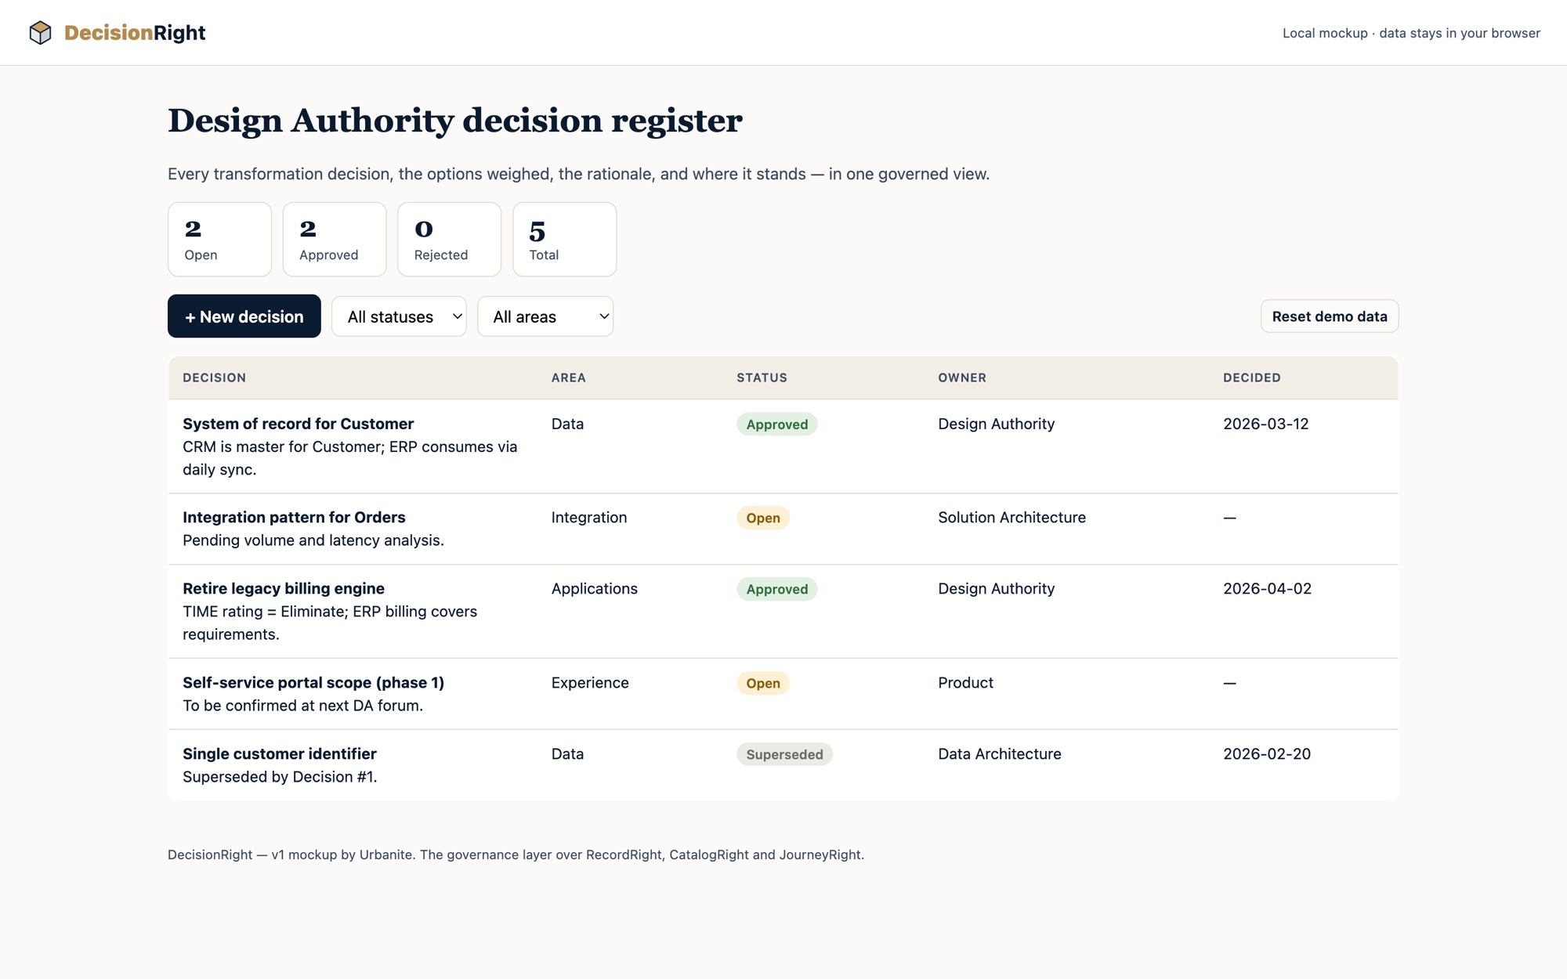Image resolution: width=1567 pixels, height=979 pixels.
Task: Click Data area in Single customer identifier row
Action: [567, 753]
